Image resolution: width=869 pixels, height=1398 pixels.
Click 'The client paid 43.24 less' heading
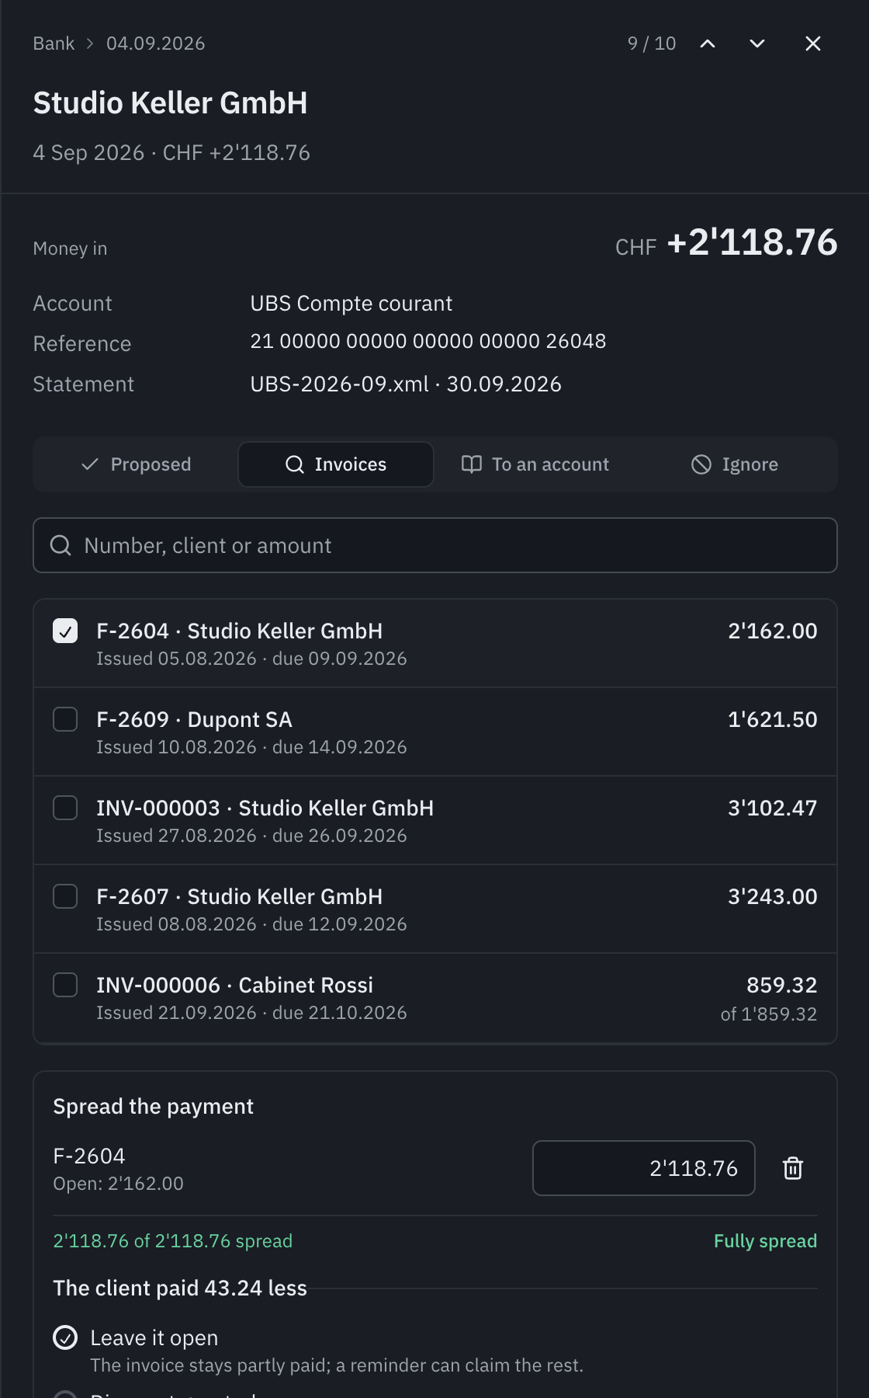coord(180,1288)
